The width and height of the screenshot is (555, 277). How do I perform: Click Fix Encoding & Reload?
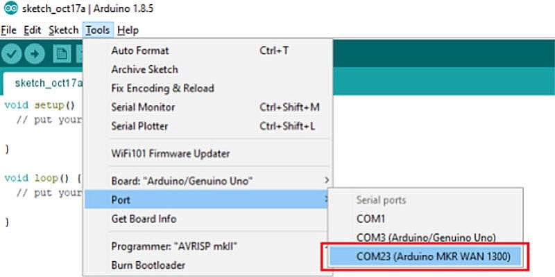pyautogui.click(x=162, y=89)
